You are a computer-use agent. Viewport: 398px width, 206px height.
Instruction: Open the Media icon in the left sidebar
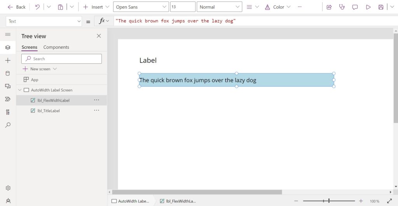(x=8, y=86)
